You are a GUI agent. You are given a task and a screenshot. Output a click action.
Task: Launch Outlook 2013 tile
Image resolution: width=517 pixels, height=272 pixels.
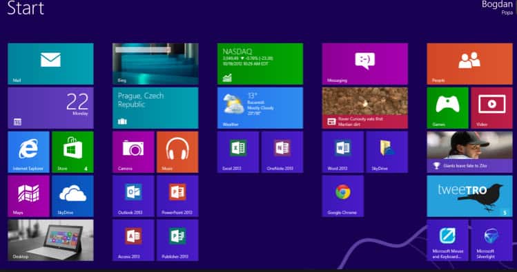tap(133, 196)
